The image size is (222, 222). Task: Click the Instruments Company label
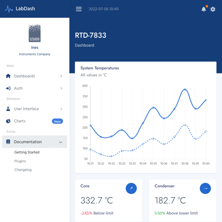35,54
